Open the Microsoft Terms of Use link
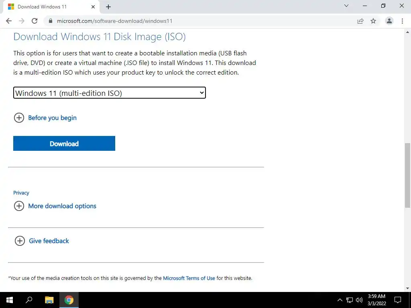 189,278
